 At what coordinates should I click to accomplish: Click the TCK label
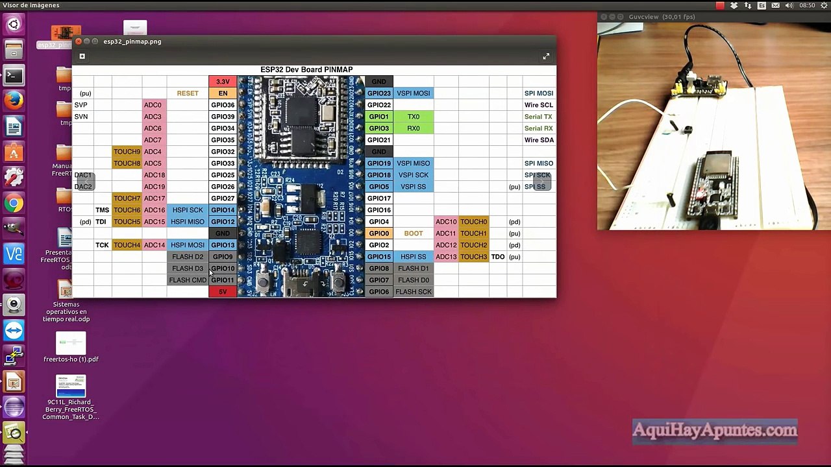(x=102, y=245)
